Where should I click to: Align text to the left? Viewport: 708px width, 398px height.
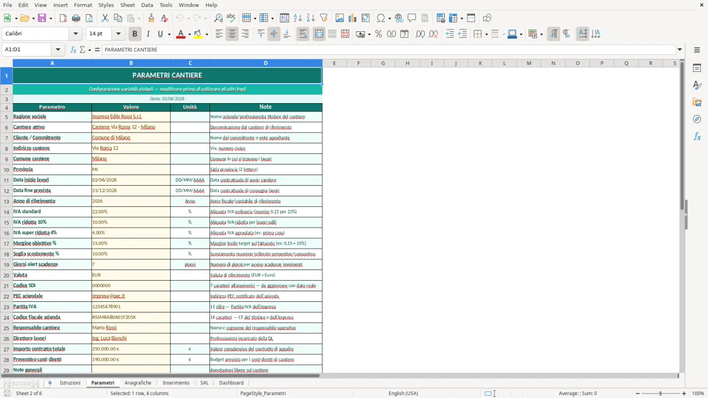pos(219,34)
